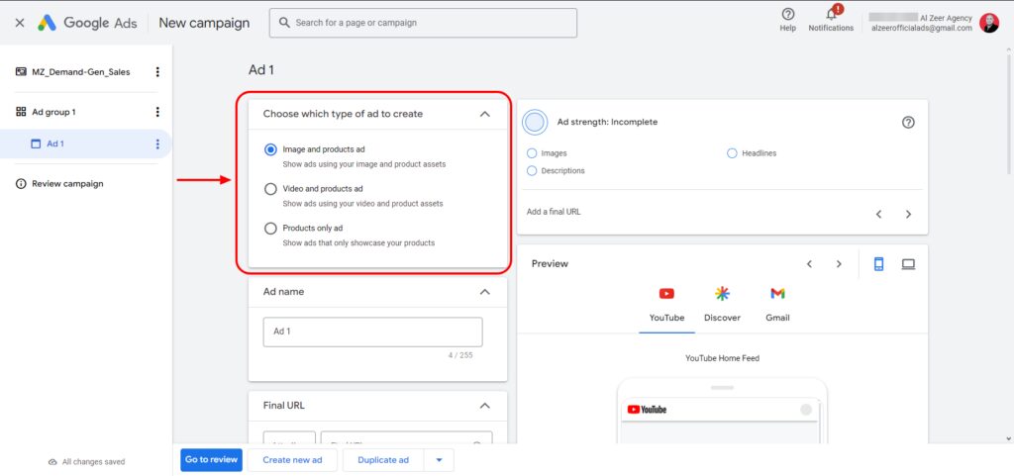Open the Help icon
The height and width of the screenshot is (476, 1014).
(787, 15)
